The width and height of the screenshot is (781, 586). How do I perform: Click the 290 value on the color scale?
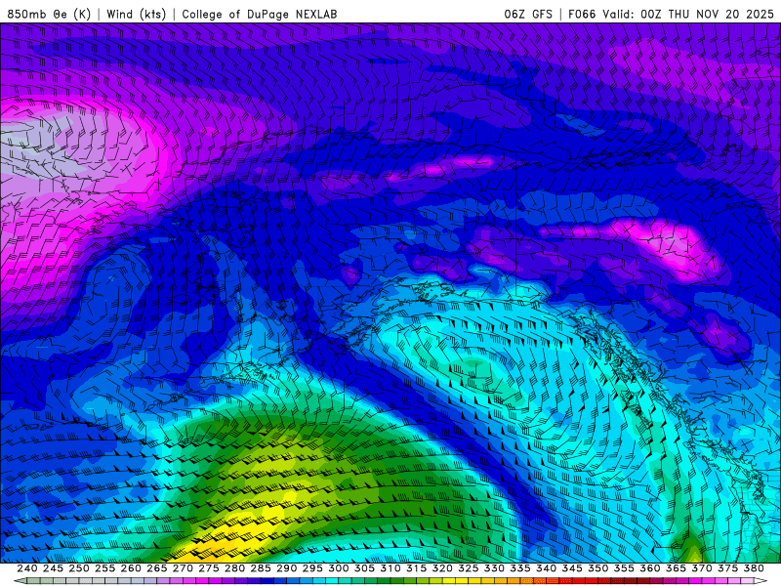click(286, 568)
